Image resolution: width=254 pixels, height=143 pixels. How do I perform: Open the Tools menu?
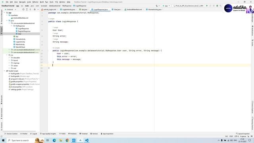pyautogui.click(x=51, y=2)
